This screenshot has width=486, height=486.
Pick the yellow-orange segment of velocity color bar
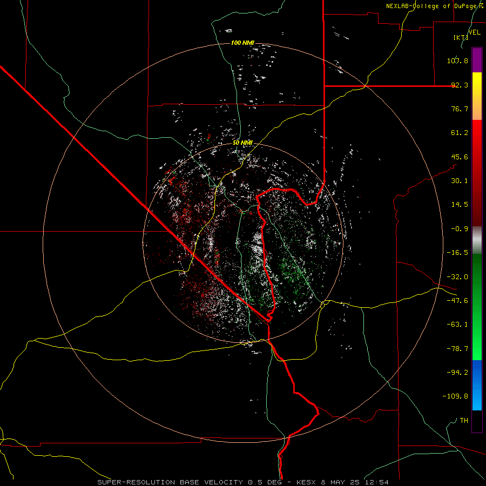(477, 96)
